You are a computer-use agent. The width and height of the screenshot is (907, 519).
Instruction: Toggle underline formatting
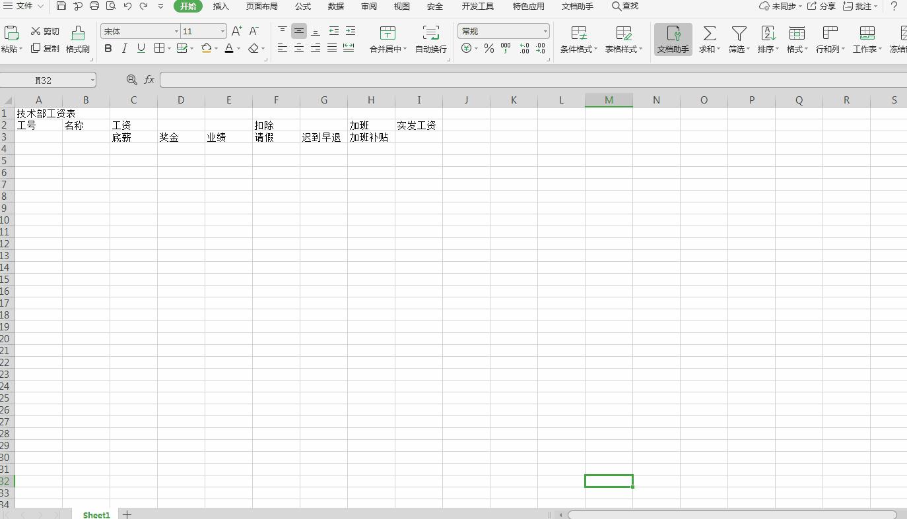pyautogui.click(x=140, y=48)
